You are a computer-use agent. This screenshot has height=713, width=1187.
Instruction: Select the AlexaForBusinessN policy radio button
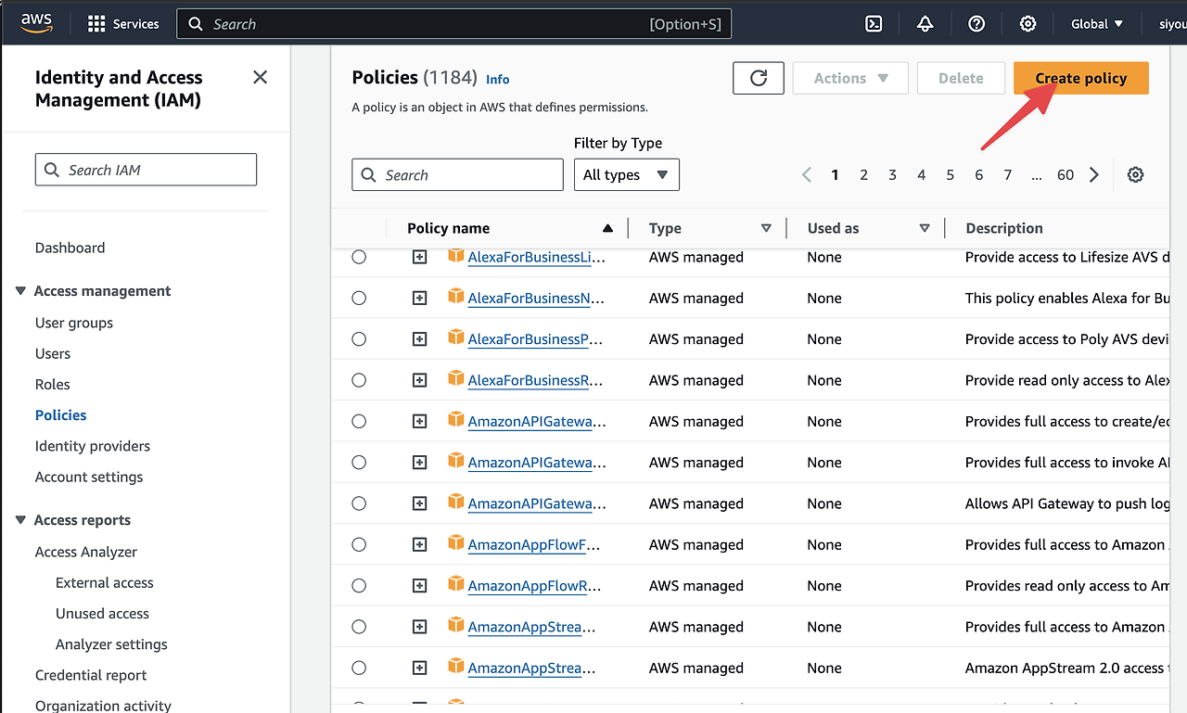[x=359, y=298]
